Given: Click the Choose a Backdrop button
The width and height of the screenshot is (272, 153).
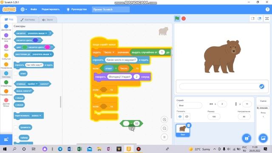Looking at the screenshot, I should pos(263,138).
